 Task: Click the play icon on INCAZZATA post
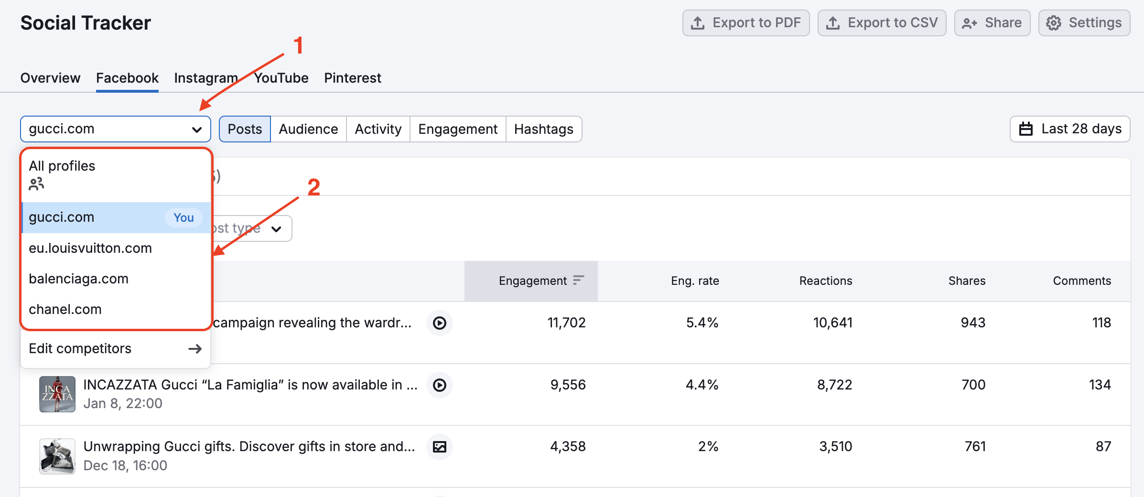439,385
